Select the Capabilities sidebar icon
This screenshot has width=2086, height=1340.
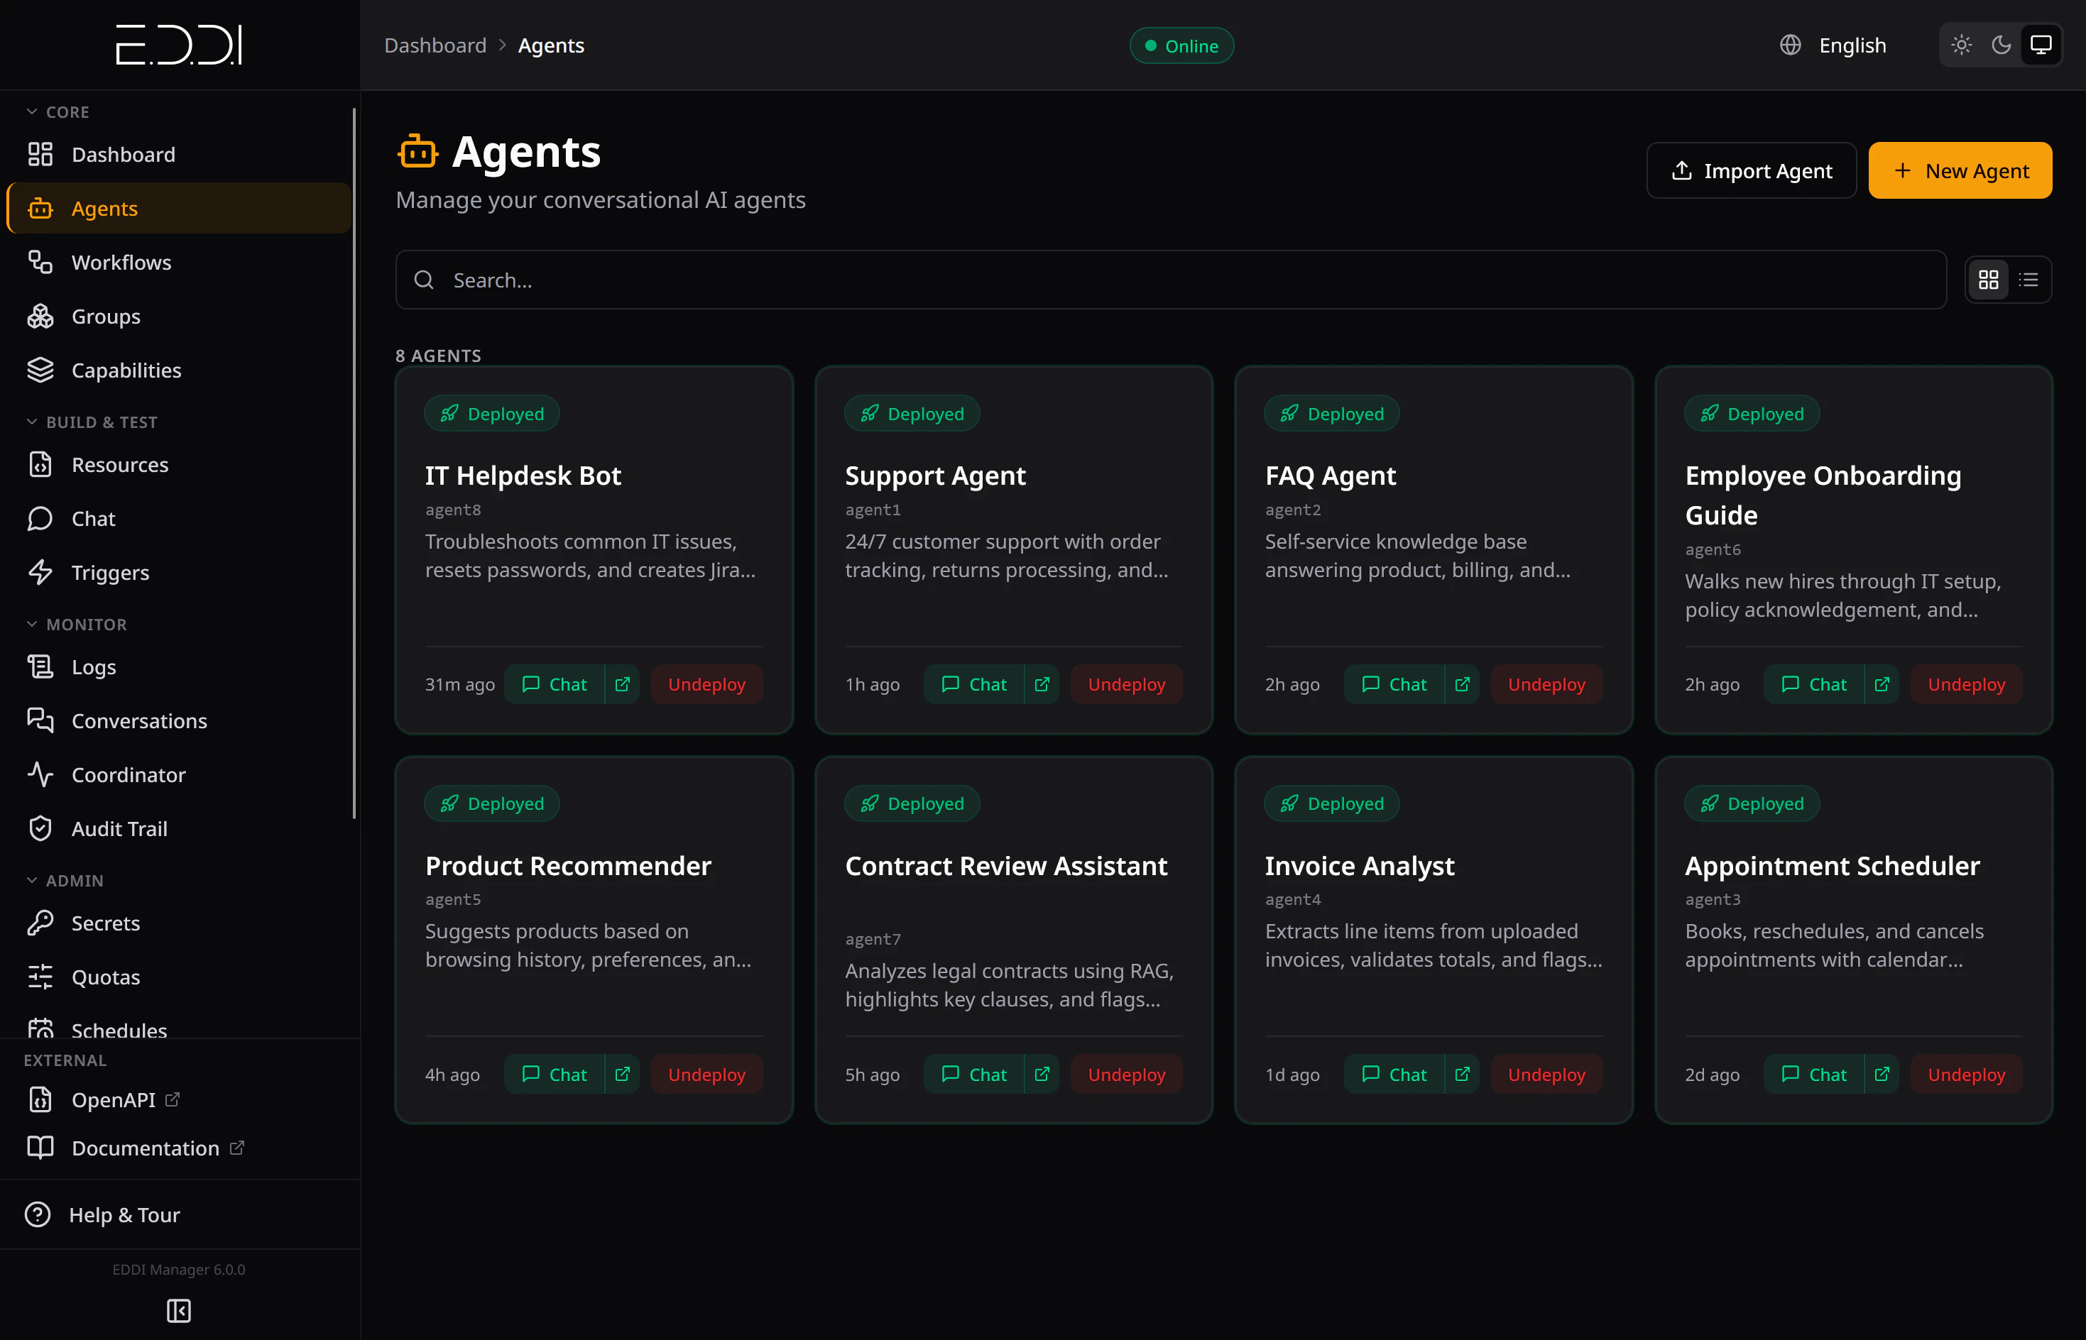[x=40, y=370]
